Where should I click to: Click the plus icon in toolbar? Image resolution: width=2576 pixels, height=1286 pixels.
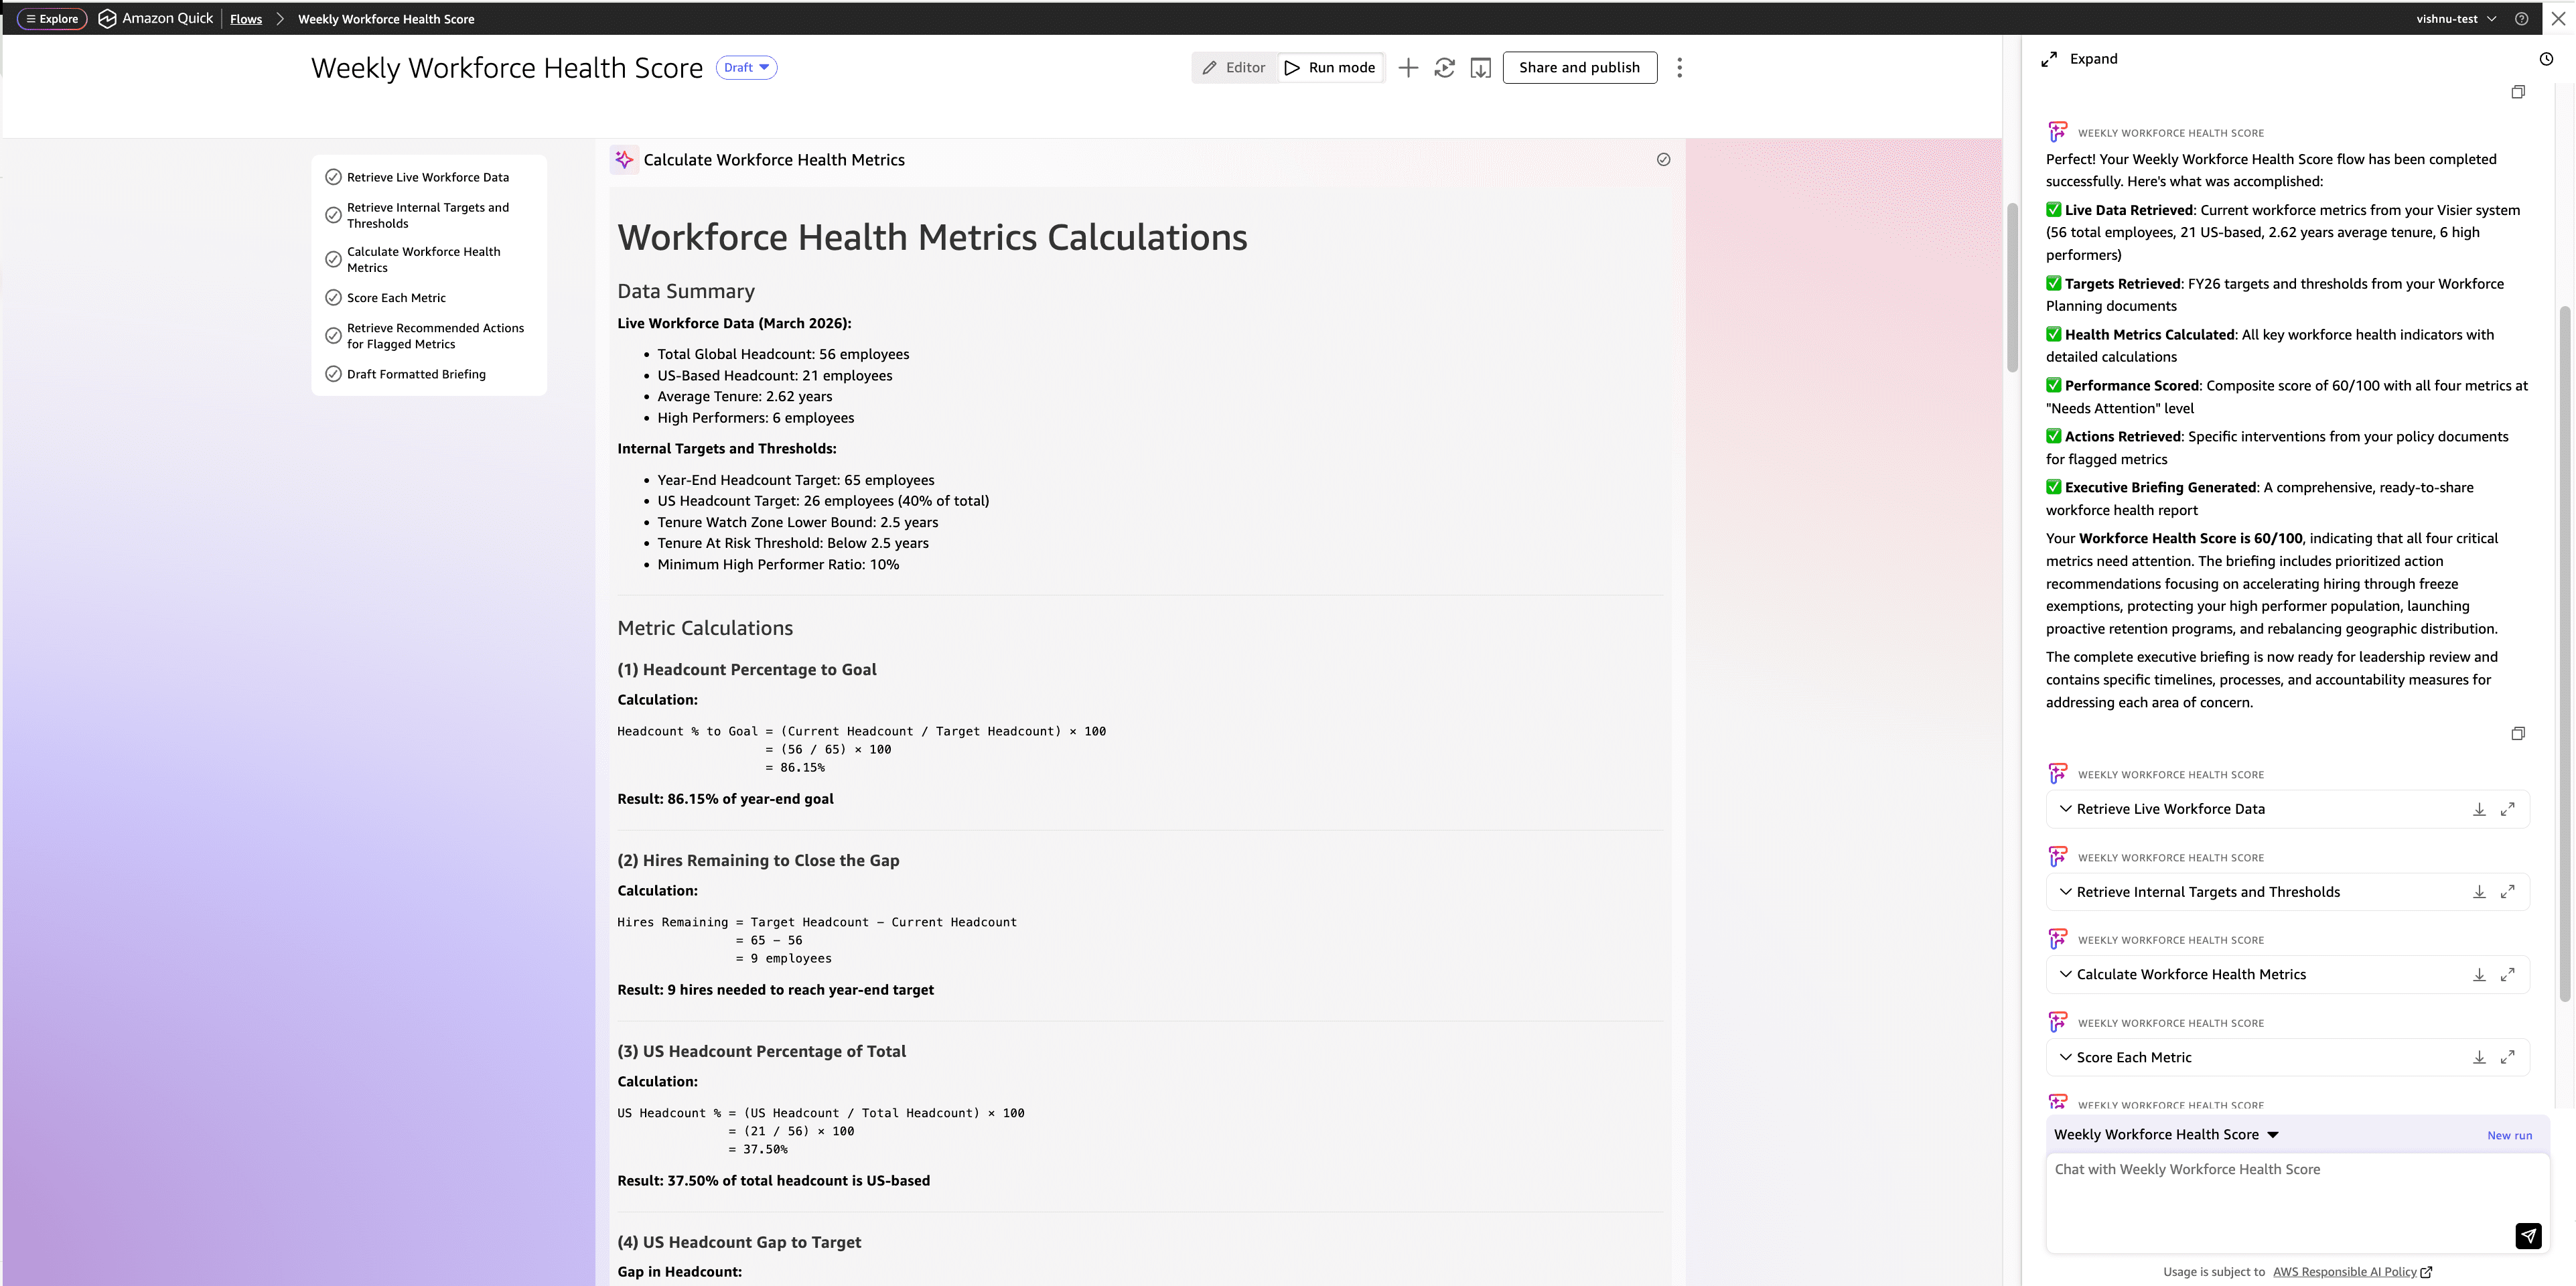click(1407, 68)
